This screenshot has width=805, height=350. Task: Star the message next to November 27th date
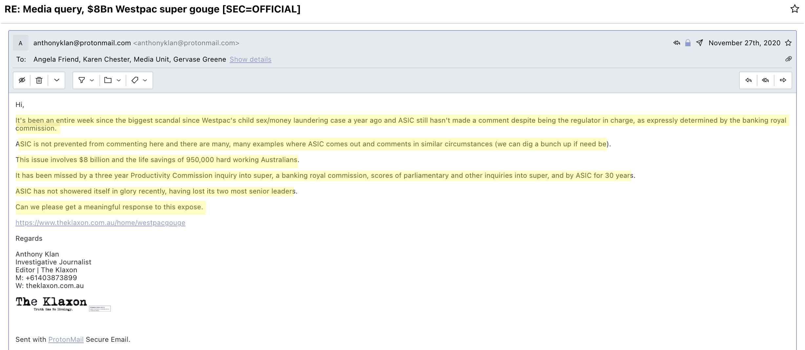(x=788, y=43)
